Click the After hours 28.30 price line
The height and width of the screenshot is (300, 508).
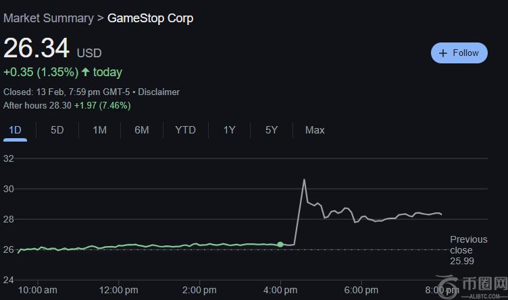(x=67, y=105)
